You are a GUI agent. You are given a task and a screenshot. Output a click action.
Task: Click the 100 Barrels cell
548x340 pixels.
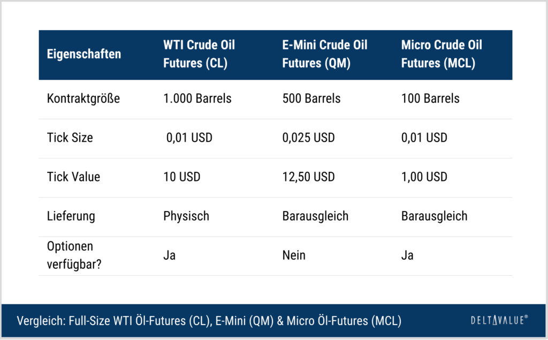coord(430,99)
